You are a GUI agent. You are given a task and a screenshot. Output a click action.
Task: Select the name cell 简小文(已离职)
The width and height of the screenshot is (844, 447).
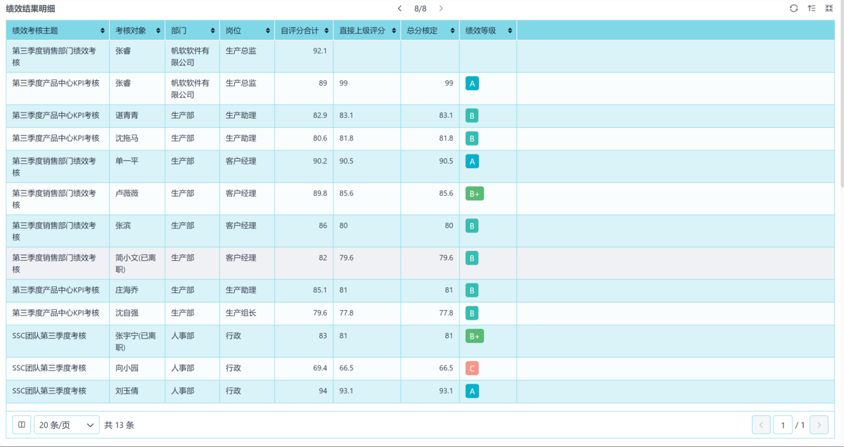click(136, 264)
